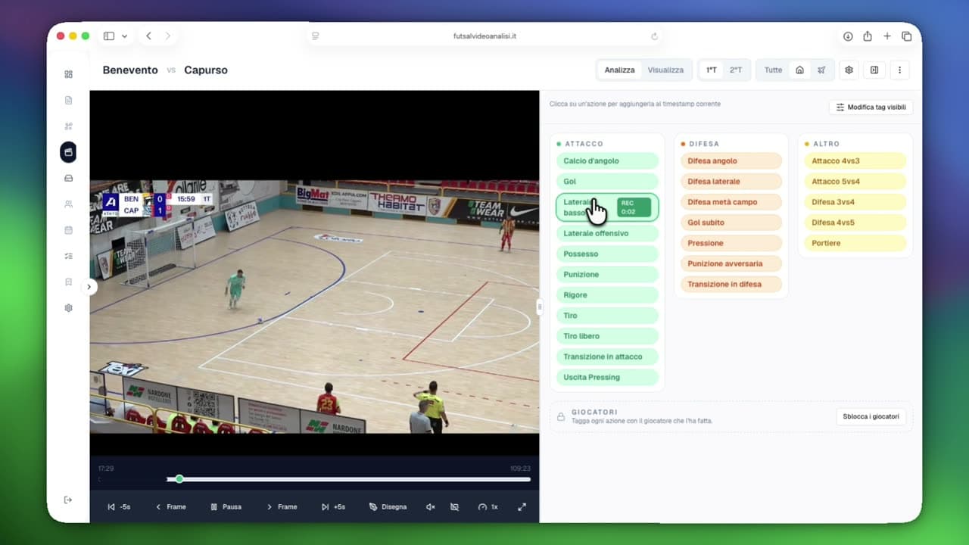
Task: Toggle the crossed-out camera overlay icon
Action: (454, 507)
